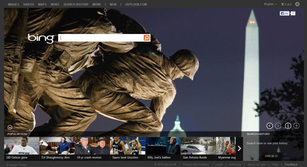Open the rewards medal 0 of 5
Viewport: 307px width, 167px height.
point(286,4)
